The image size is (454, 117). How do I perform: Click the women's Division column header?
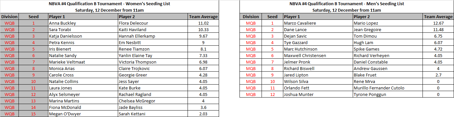coord(10,17)
